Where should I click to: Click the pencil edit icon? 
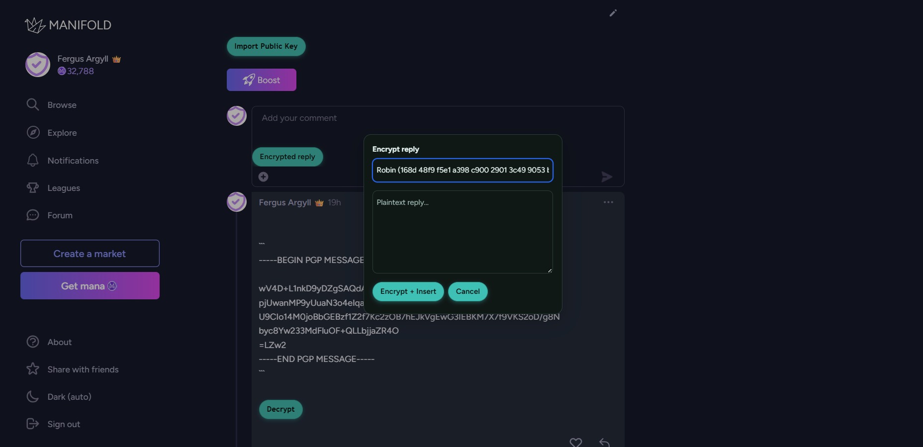613,13
